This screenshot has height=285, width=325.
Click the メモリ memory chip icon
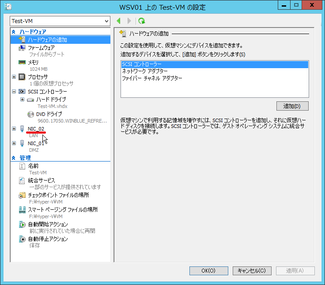[22, 62]
